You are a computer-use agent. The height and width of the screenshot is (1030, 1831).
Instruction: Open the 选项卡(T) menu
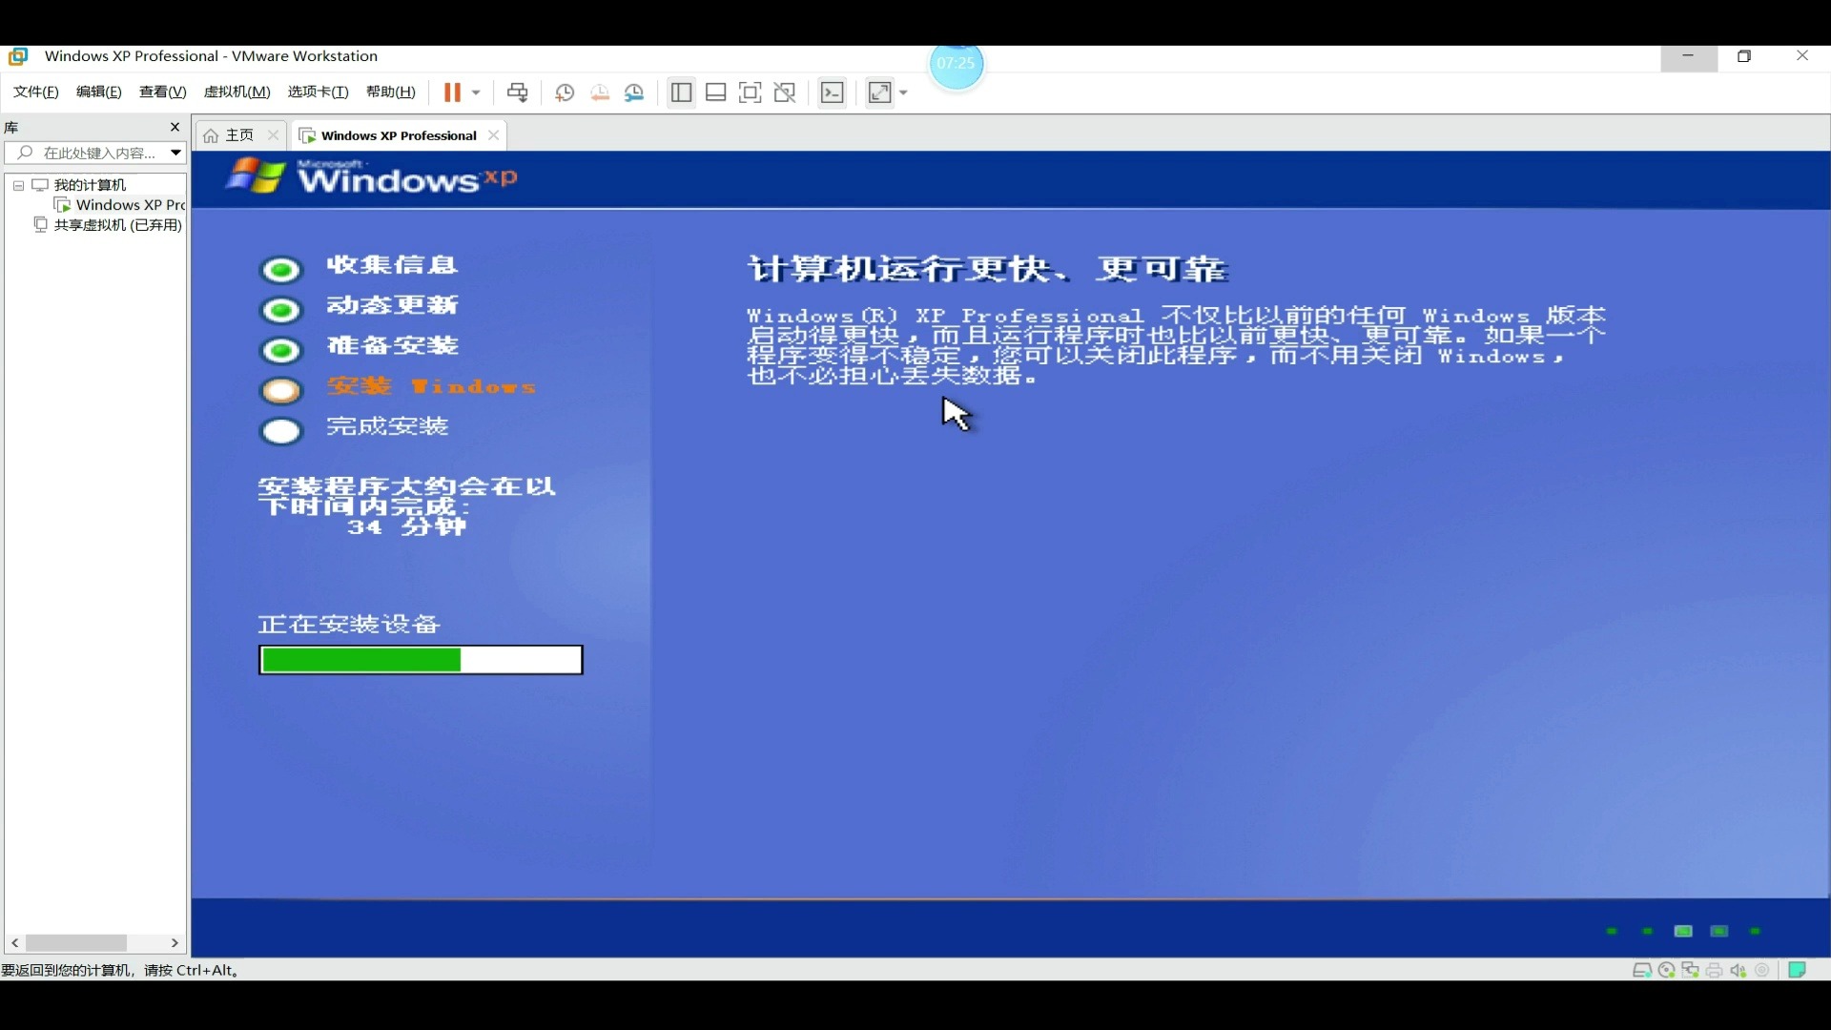319,92
